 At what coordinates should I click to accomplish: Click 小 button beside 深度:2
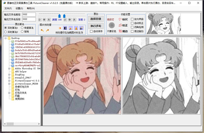[65, 20]
